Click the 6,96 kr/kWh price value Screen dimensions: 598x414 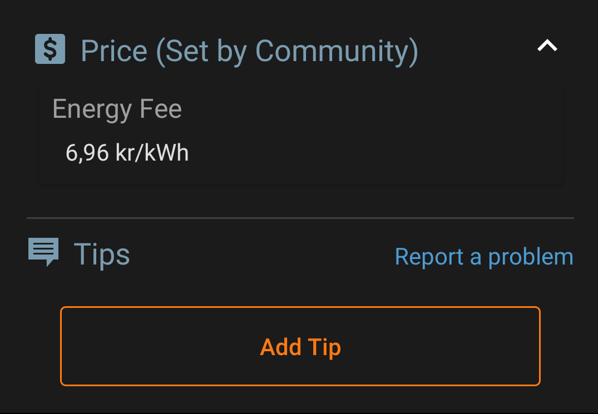pyautogui.click(x=127, y=152)
